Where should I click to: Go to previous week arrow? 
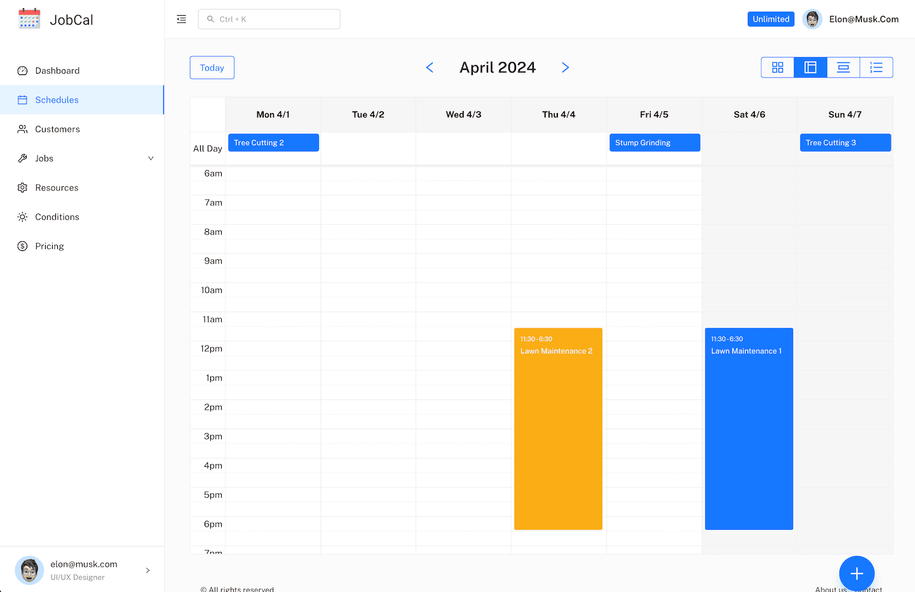[x=430, y=67]
